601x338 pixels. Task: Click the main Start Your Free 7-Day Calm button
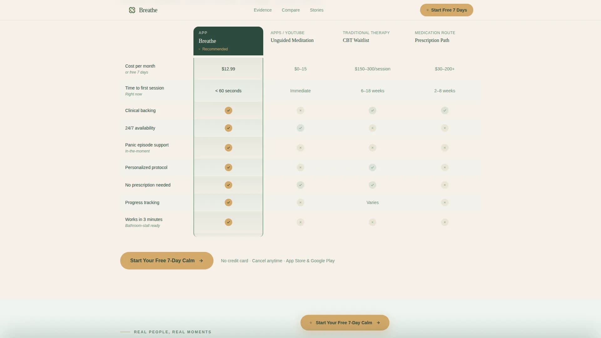167,261
